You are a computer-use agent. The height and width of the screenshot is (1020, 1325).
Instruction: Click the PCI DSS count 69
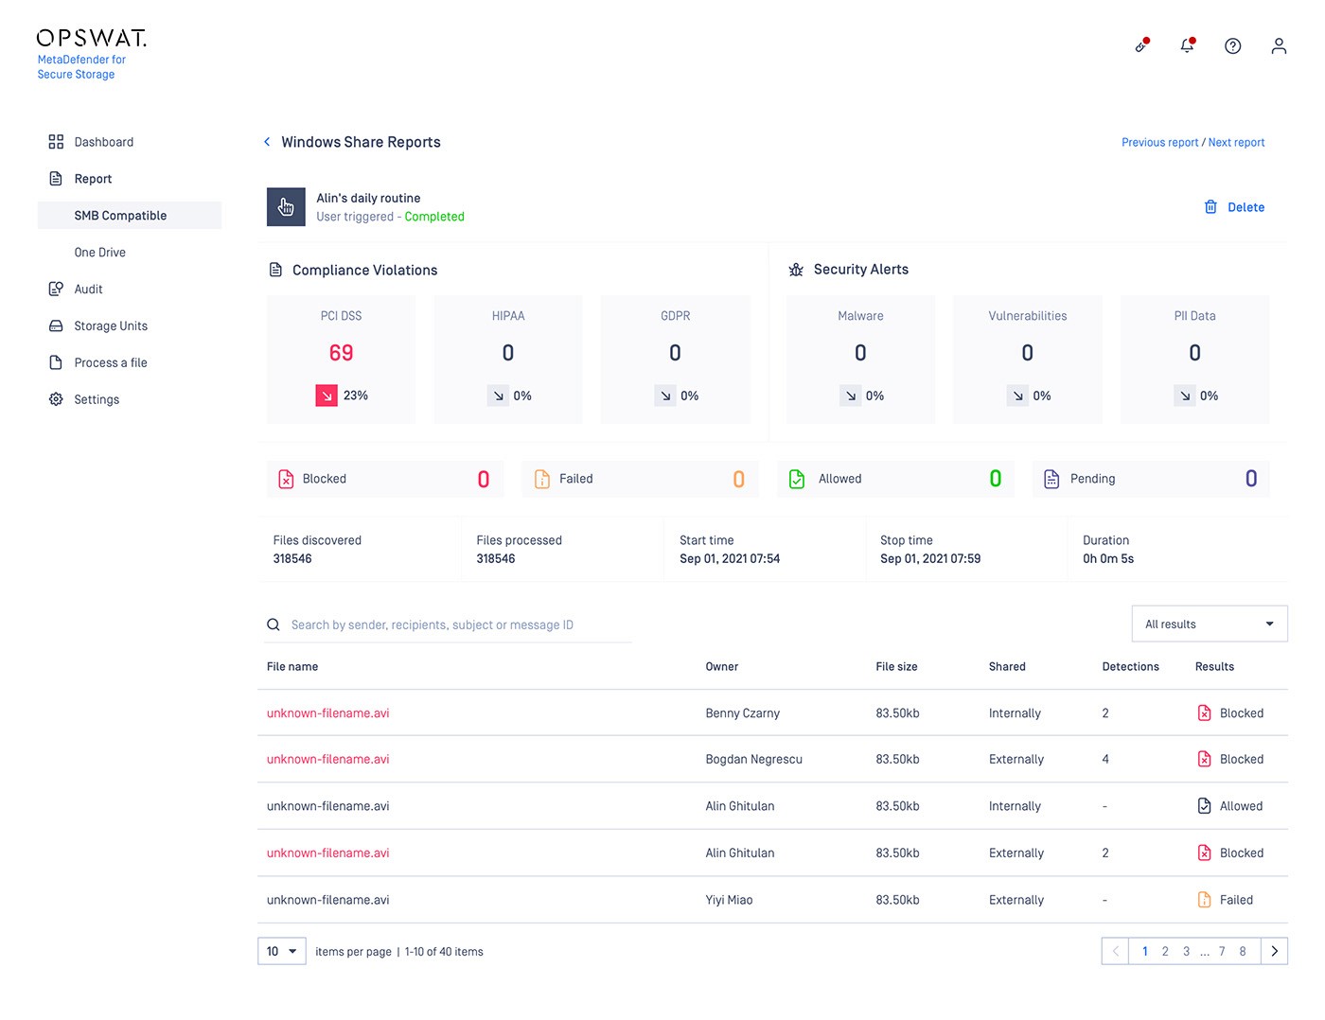pos(341,353)
